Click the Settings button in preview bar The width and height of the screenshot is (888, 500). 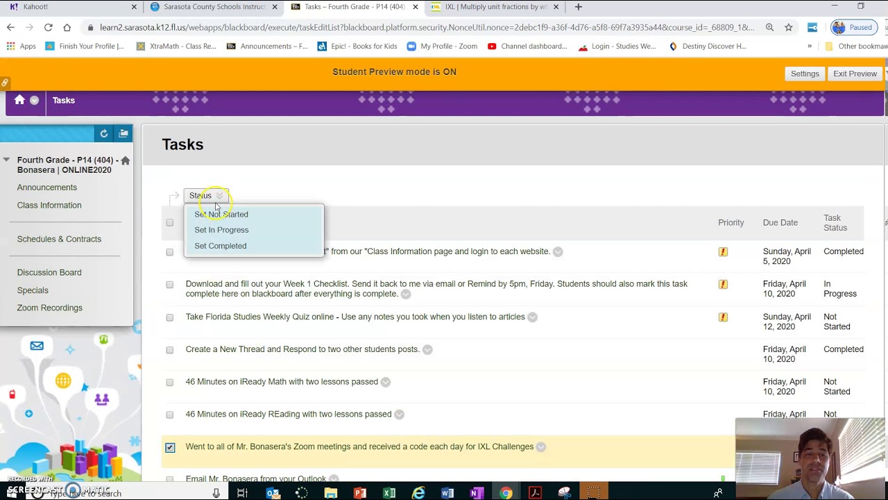point(805,74)
